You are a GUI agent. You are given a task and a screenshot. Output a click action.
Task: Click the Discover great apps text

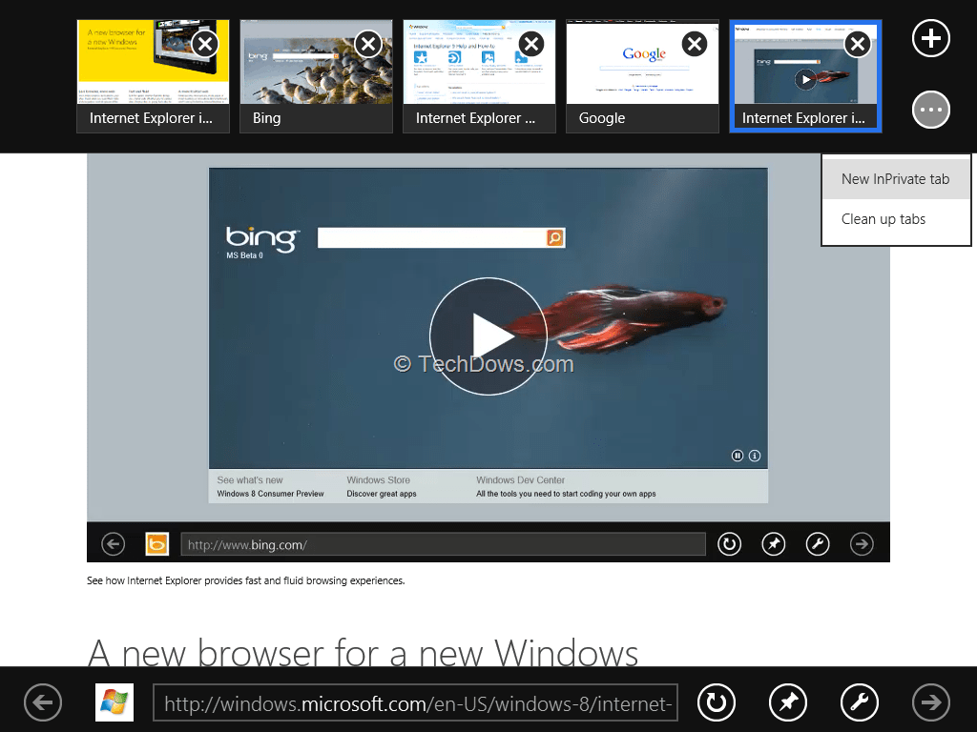[382, 494]
